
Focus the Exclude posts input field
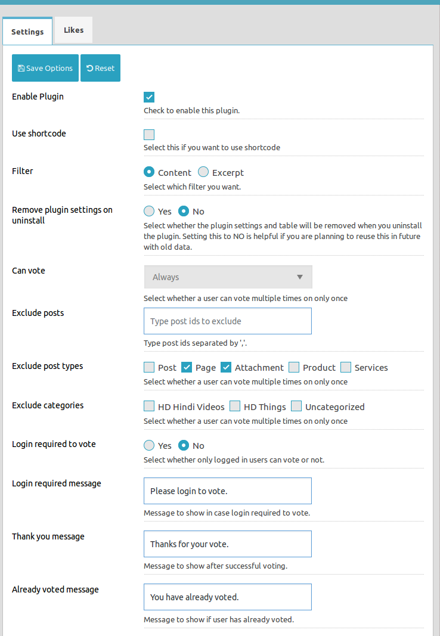pyautogui.click(x=228, y=321)
